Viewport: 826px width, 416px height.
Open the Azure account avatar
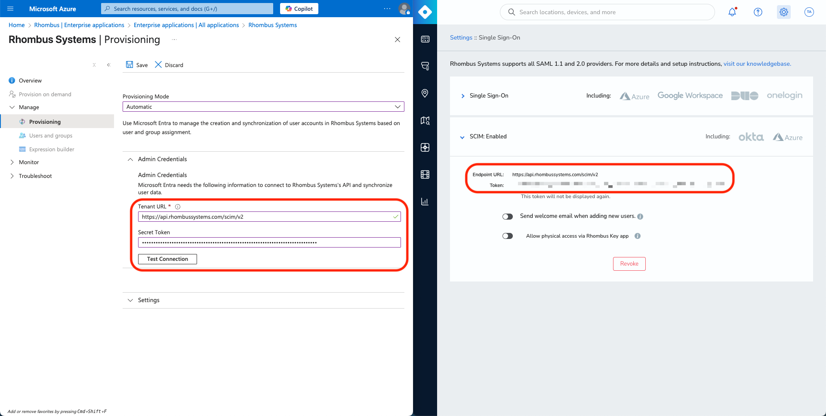404,9
